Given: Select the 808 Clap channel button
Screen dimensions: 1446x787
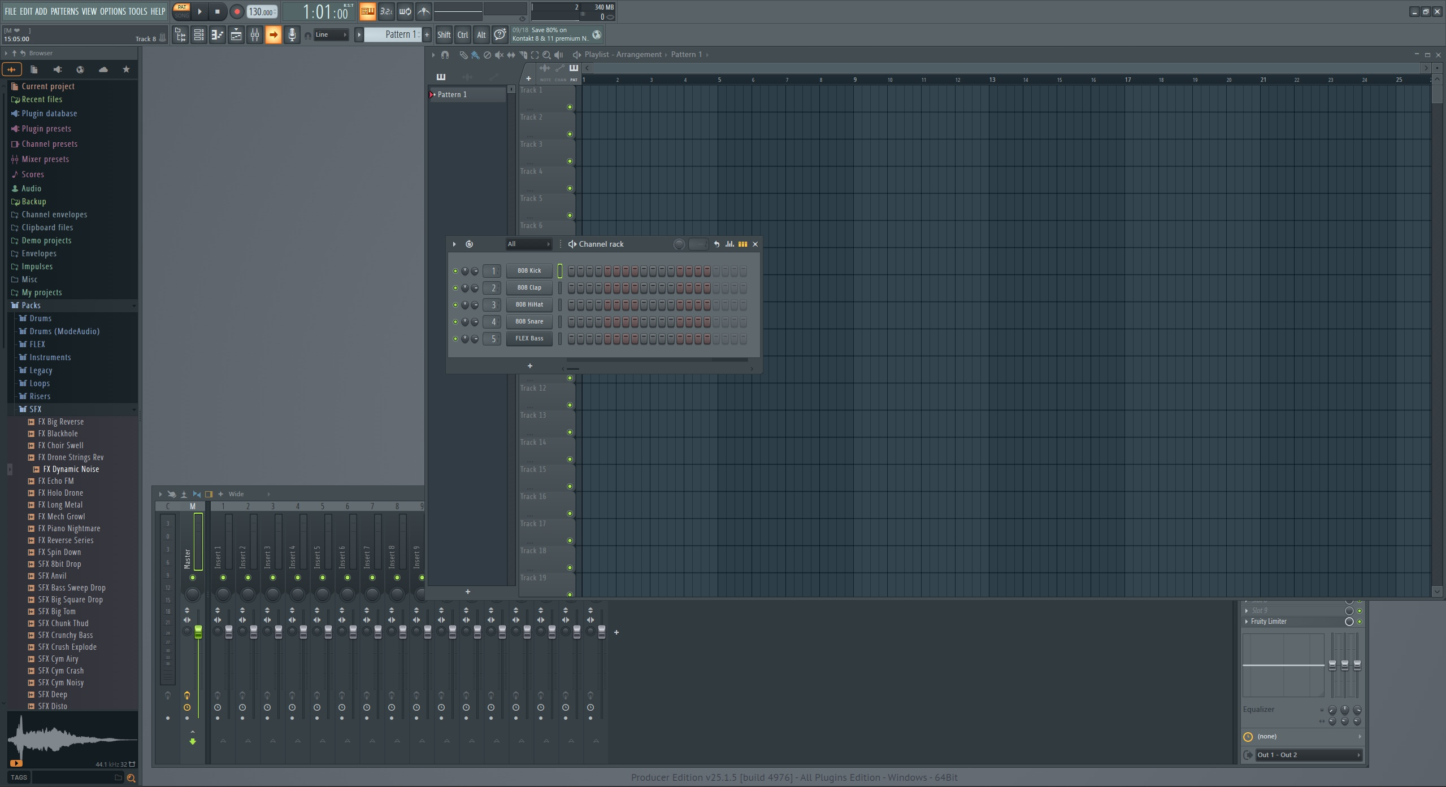Looking at the screenshot, I should pyautogui.click(x=529, y=288).
